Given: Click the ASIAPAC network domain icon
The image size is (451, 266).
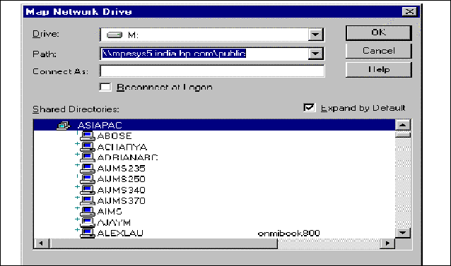Looking at the screenshot, I should [64, 126].
